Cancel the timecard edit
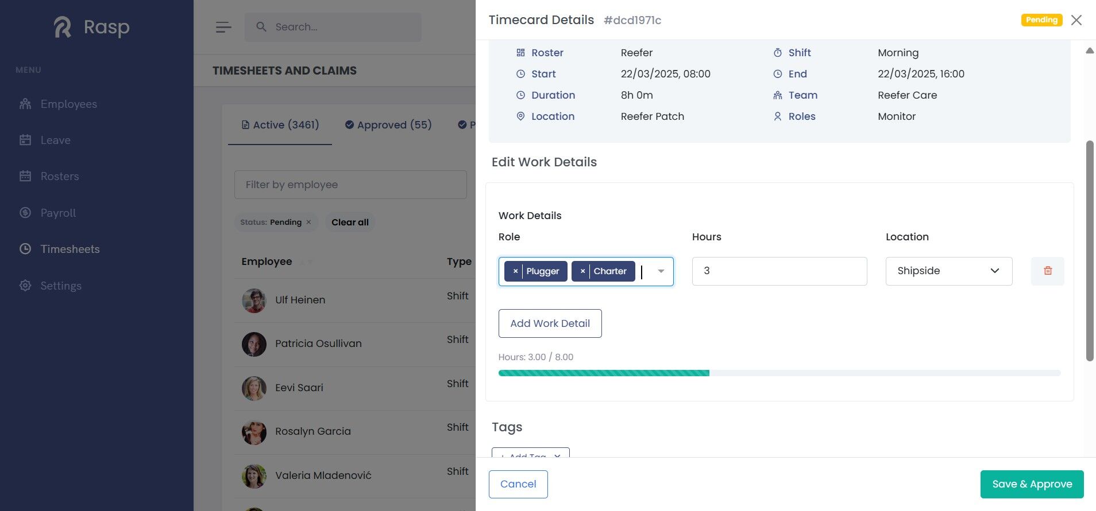This screenshot has width=1096, height=511. pos(518,484)
